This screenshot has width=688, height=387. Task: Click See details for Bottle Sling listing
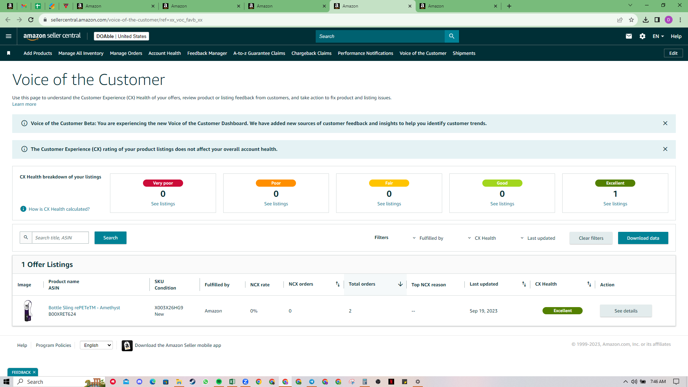tap(626, 311)
